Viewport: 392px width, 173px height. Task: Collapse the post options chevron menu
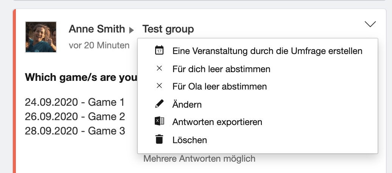pos(370,24)
